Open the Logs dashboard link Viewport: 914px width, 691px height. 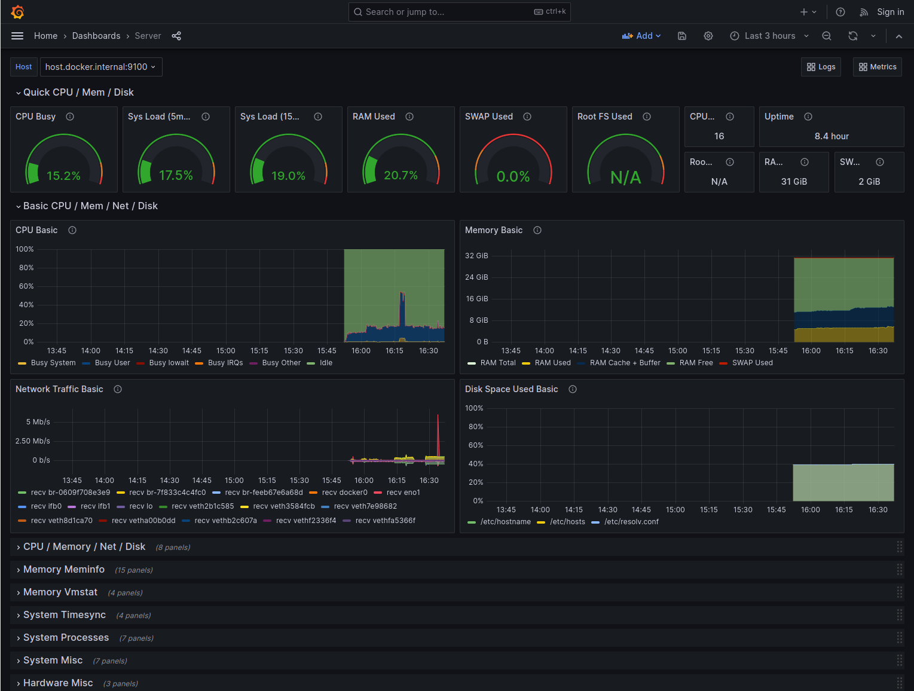821,67
